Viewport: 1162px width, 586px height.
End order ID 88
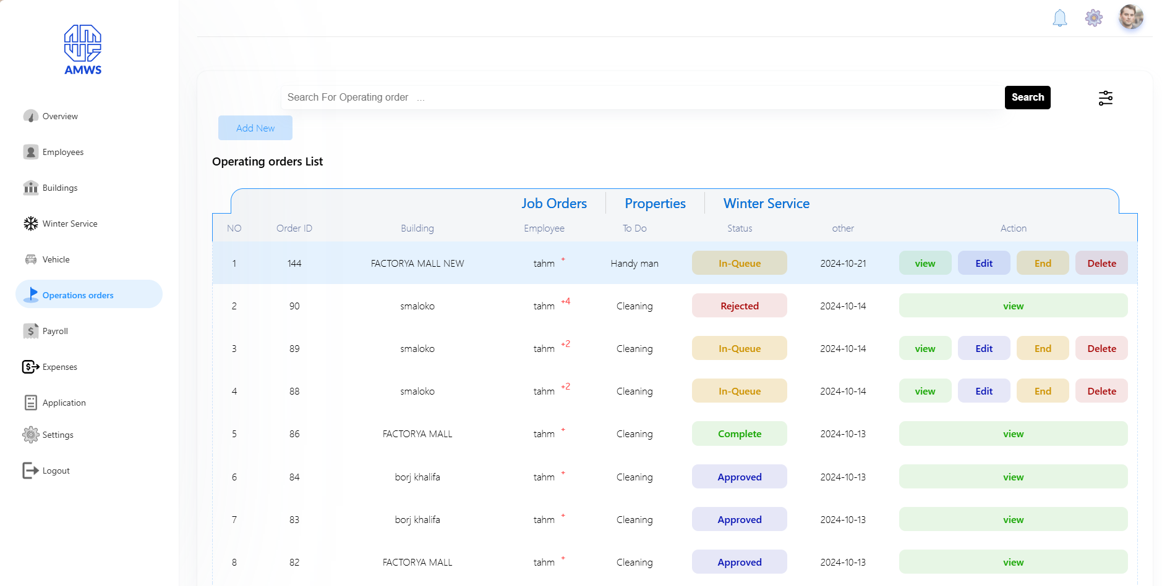[1043, 391]
